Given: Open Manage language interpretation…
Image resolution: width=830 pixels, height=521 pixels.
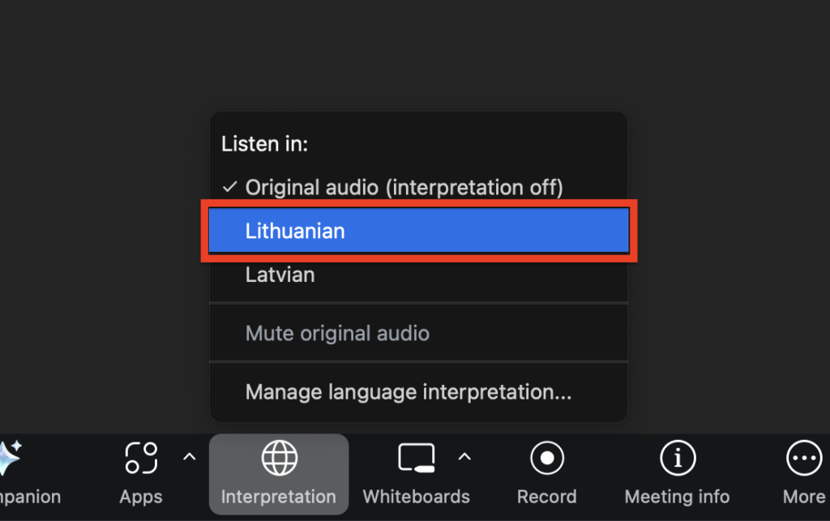Looking at the screenshot, I should pos(409,392).
